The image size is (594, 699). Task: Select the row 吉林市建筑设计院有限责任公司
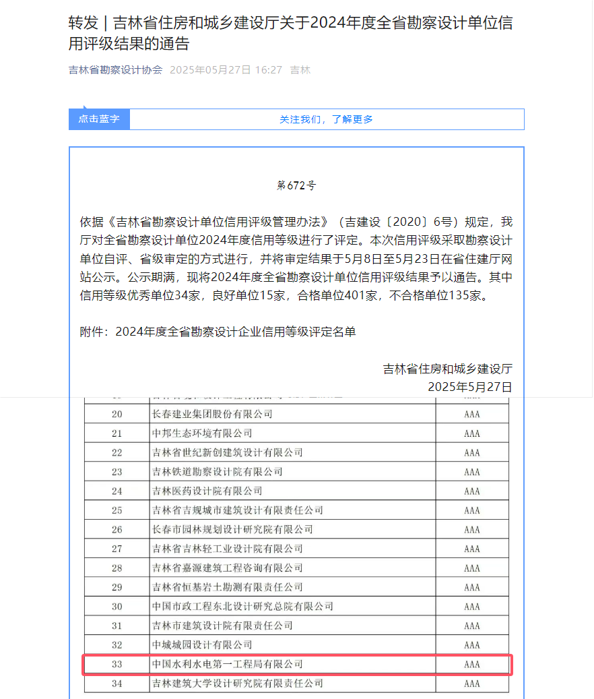[x=296, y=626]
